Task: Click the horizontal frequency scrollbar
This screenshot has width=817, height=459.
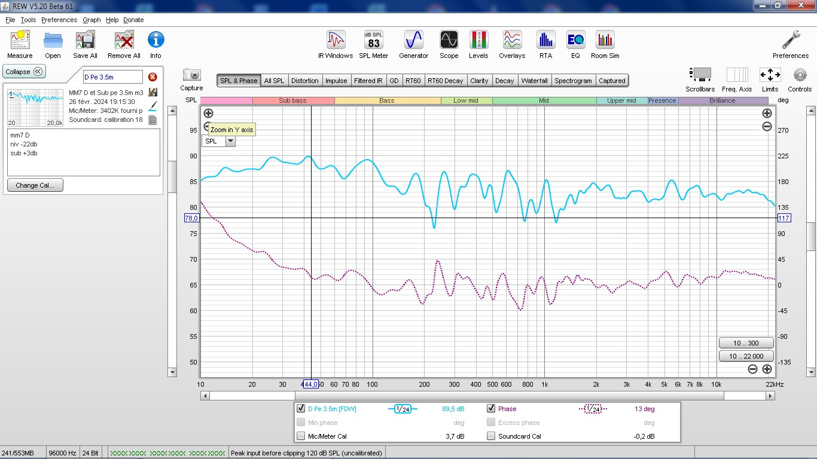Action: pyautogui.click(x=467, y=396)
